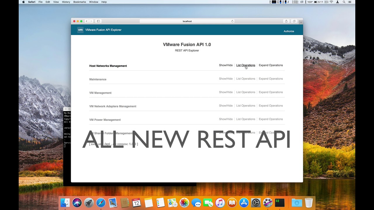
Task: Open FaceTime from the Dock
Action: pos(208,202)
